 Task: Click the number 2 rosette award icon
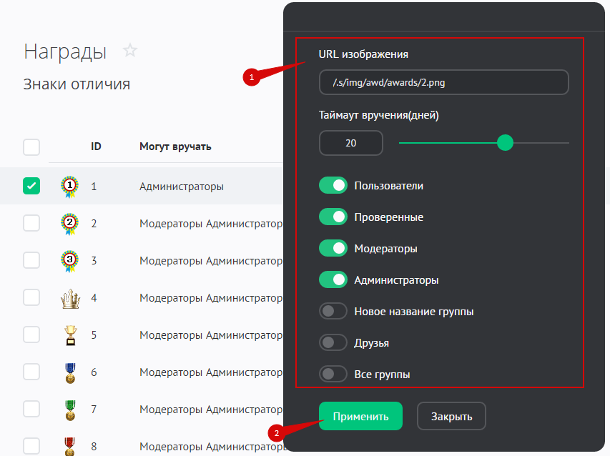[x=69, y=224]
